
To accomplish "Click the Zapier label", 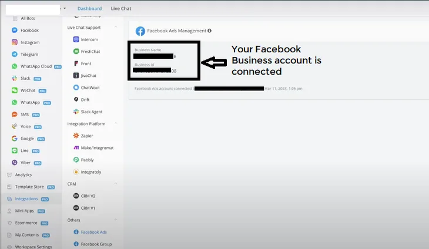I will tap(87, 136).
